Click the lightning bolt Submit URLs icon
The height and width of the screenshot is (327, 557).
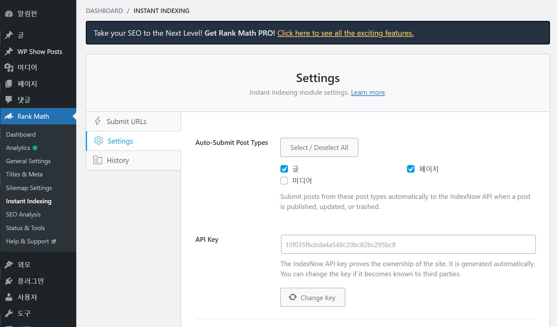click(98, 121)
